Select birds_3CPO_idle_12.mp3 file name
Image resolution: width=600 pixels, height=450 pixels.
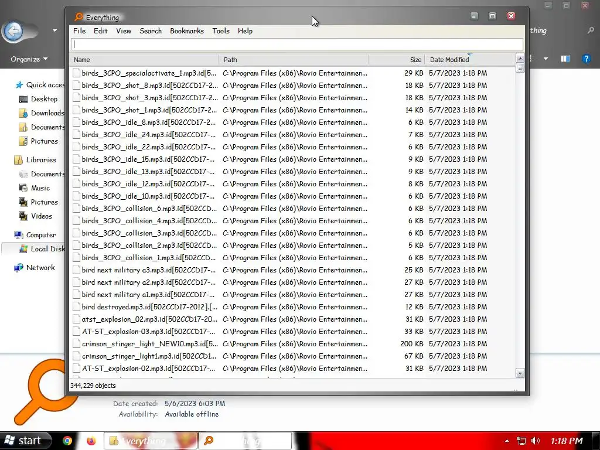[x=148, y=183]
